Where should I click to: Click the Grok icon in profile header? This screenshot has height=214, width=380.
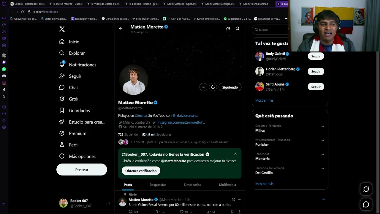pyautogui.click(x=228, y=29)
